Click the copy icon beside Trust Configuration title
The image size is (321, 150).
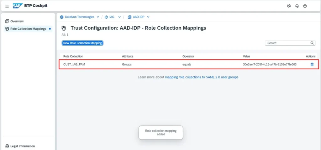pyautogui.click(x=64, y=28)
